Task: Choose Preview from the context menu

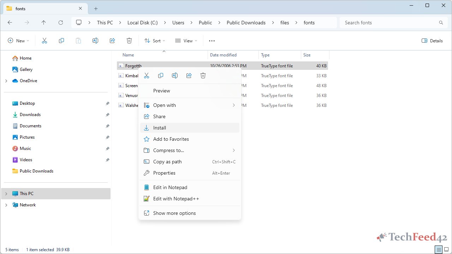Action: [x=190, y=91]
